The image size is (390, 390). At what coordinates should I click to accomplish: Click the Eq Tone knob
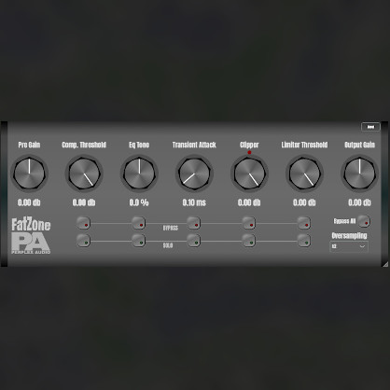139,174
